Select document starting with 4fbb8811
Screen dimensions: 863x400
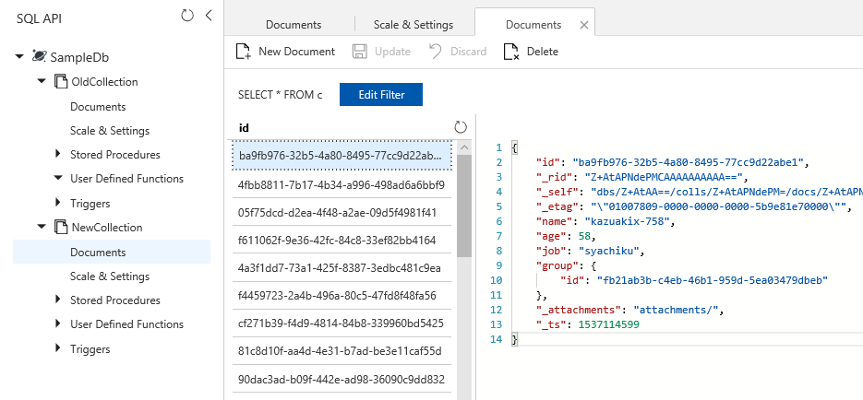pos(342,184)
